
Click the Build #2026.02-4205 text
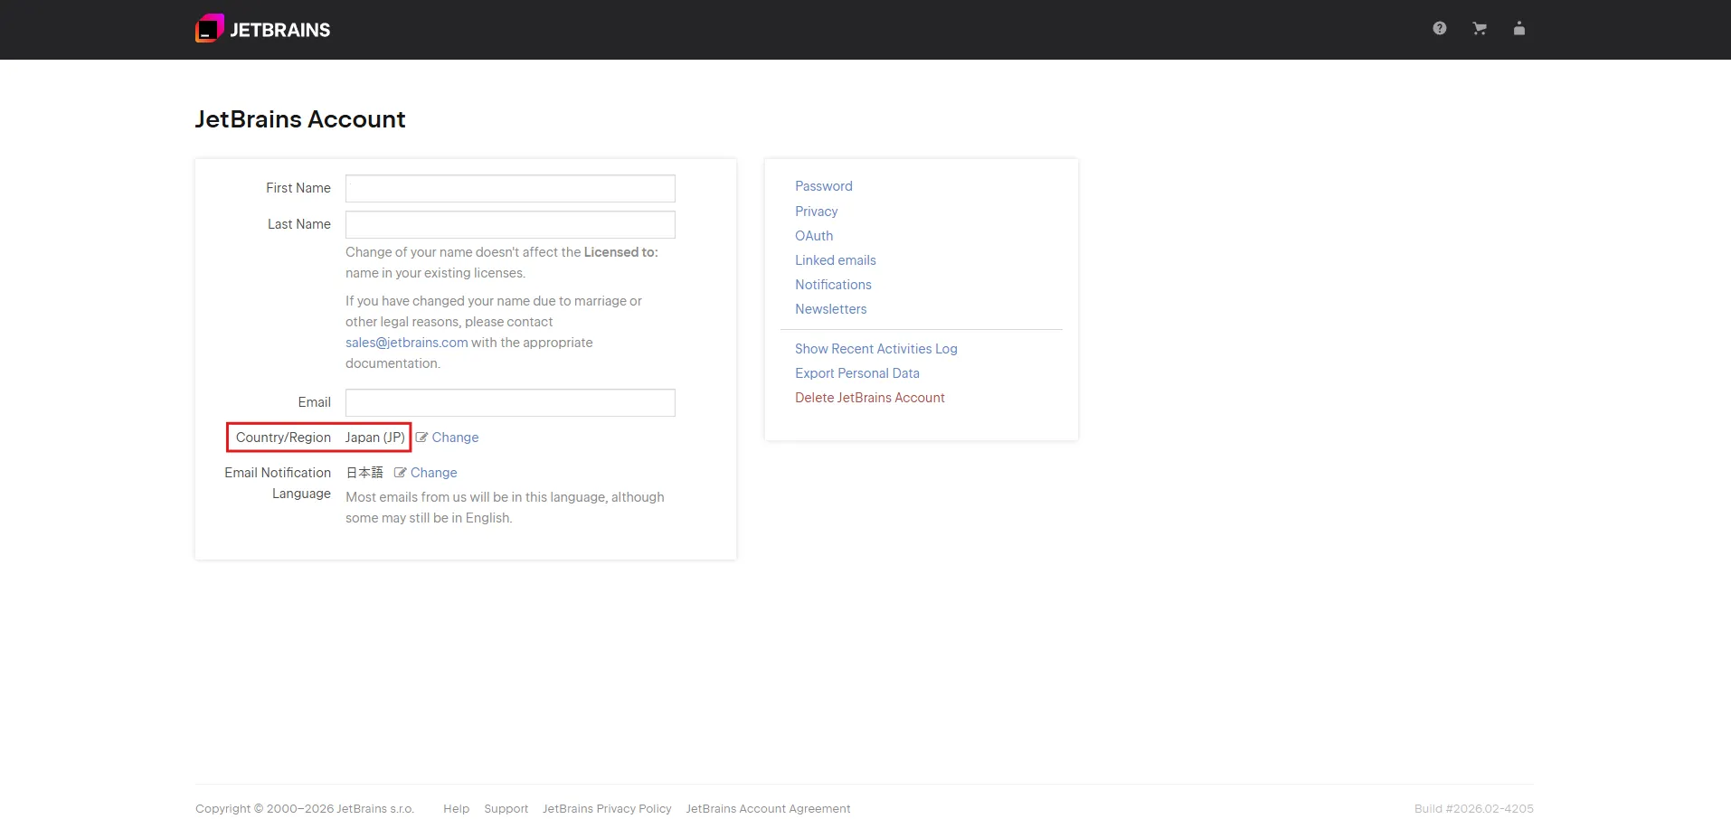tap(1474, 809)
